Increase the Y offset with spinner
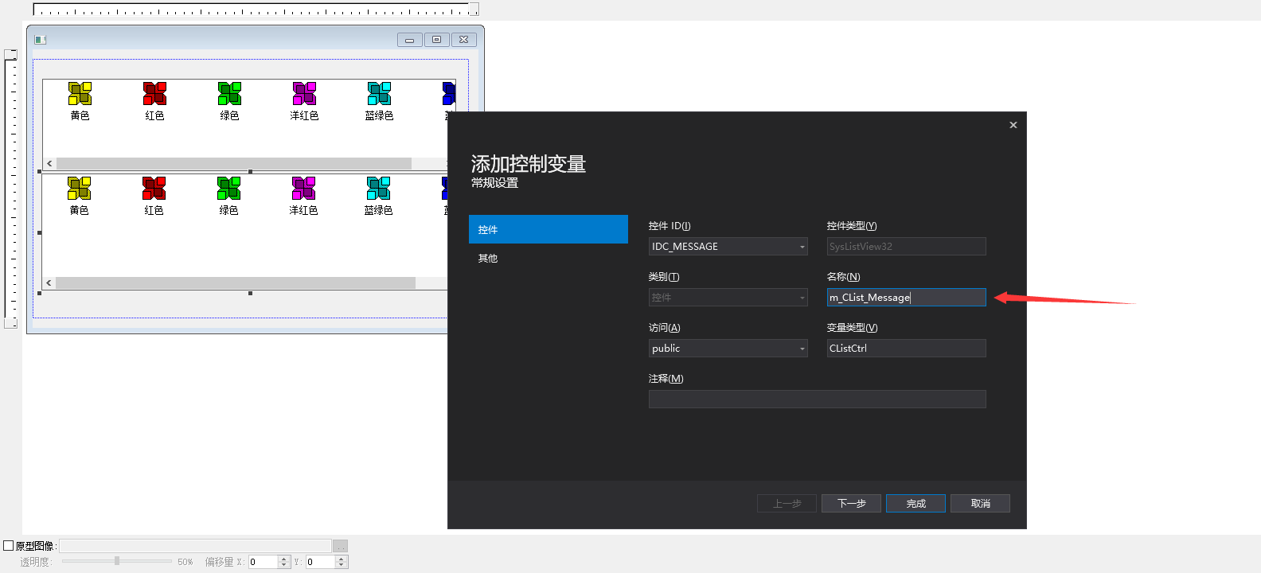The width and height of the screenshot is (1261, 573). pos(342,559)
